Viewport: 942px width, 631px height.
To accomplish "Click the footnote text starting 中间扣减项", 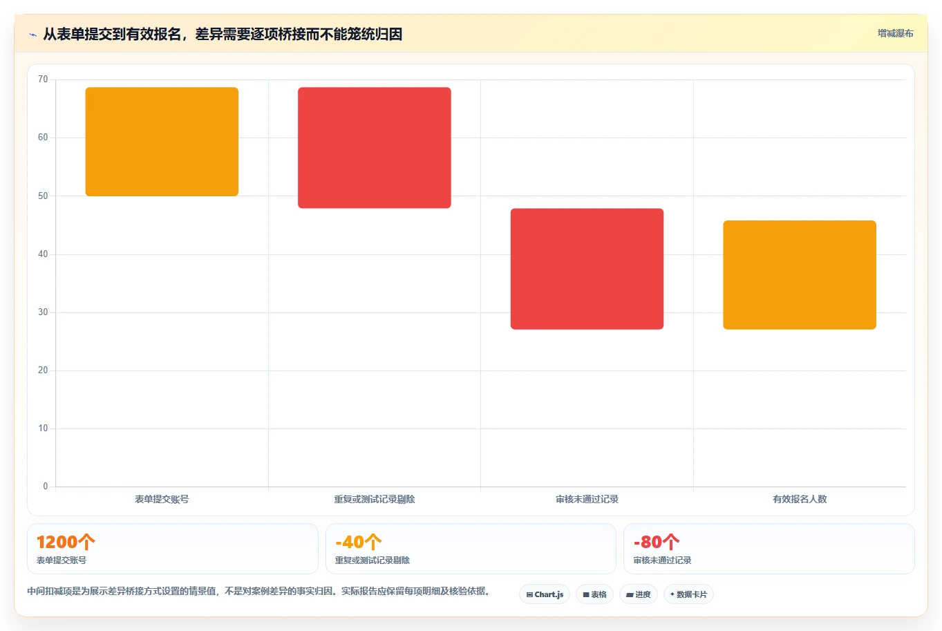I will 258,592.
